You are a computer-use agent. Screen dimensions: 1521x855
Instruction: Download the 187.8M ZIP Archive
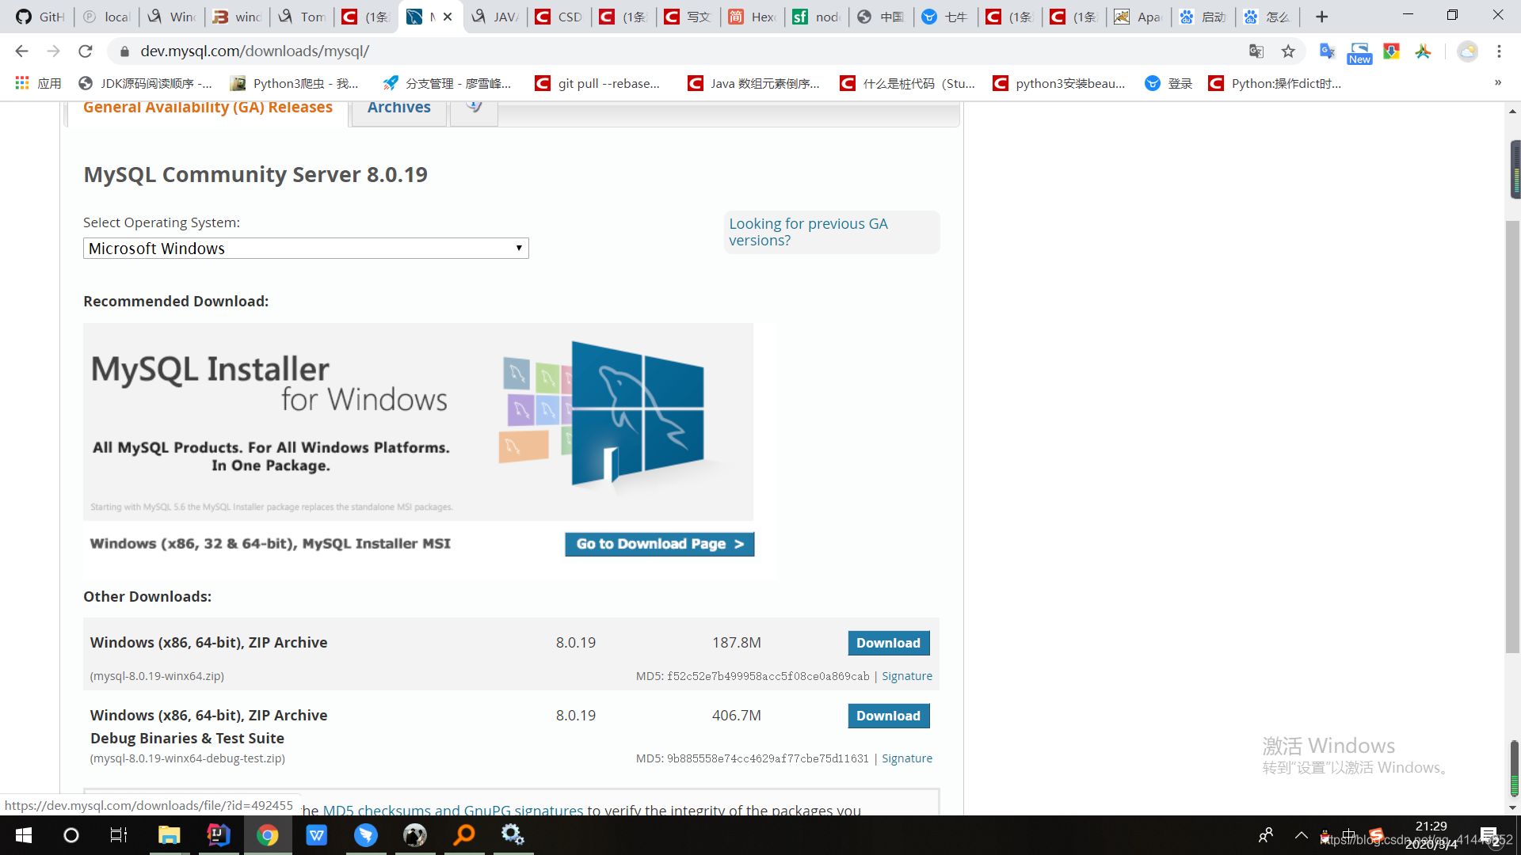[888, 643]
